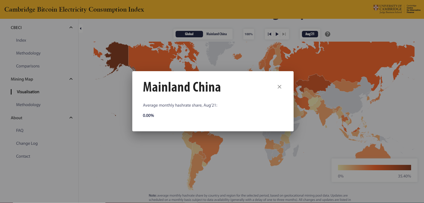This screenshot has height=203, width=424.
Task: Open Methodology under Mining Map
Action: [x=28, y=105]
